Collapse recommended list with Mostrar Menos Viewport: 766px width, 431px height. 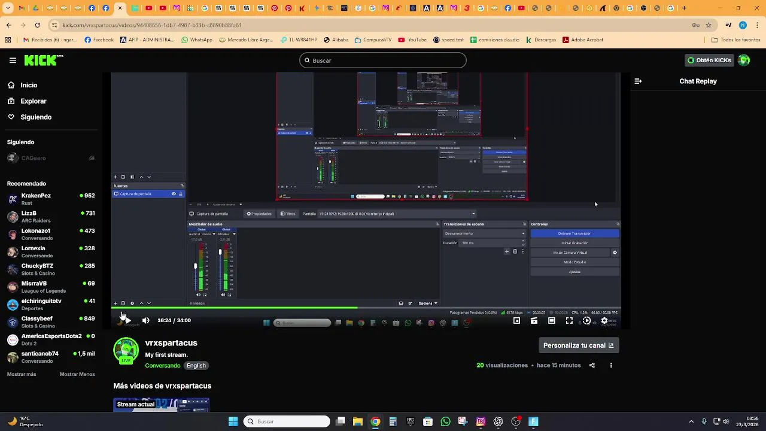click(x=77, y=374)
